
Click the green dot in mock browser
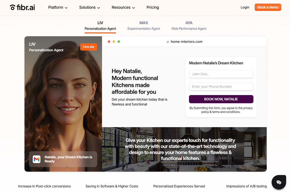coord(119,42)
